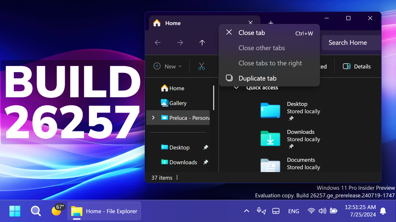Collapse the Quick access section

(236, 87)
